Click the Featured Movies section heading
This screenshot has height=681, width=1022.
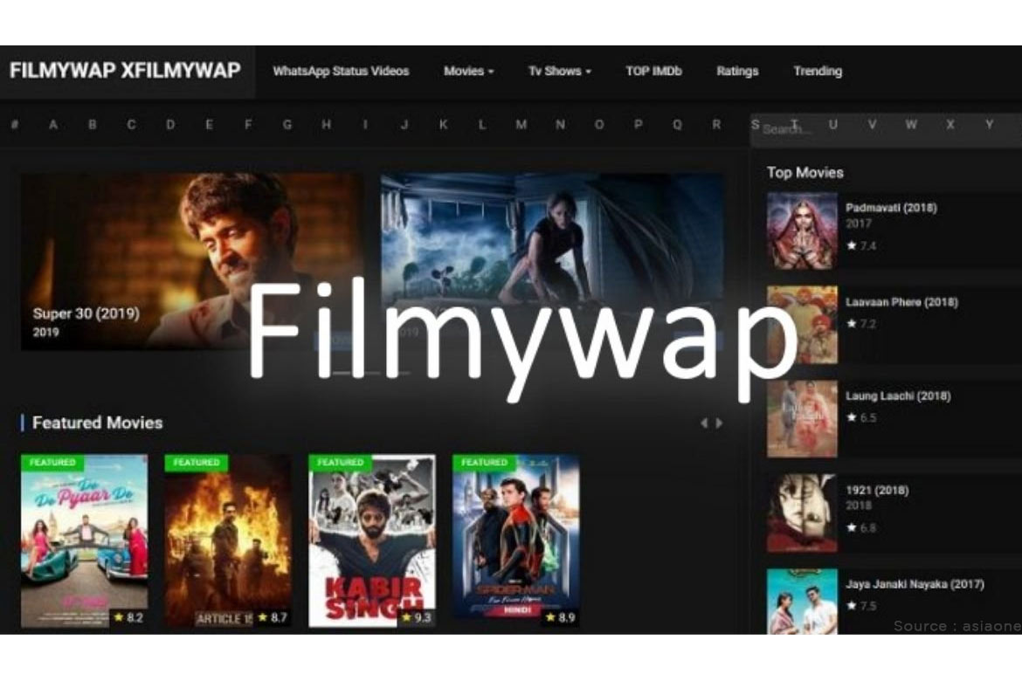coord(97,423)
